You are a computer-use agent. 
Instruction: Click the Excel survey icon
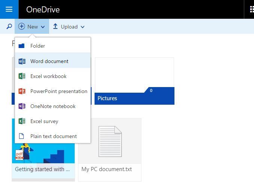(22, 121)
